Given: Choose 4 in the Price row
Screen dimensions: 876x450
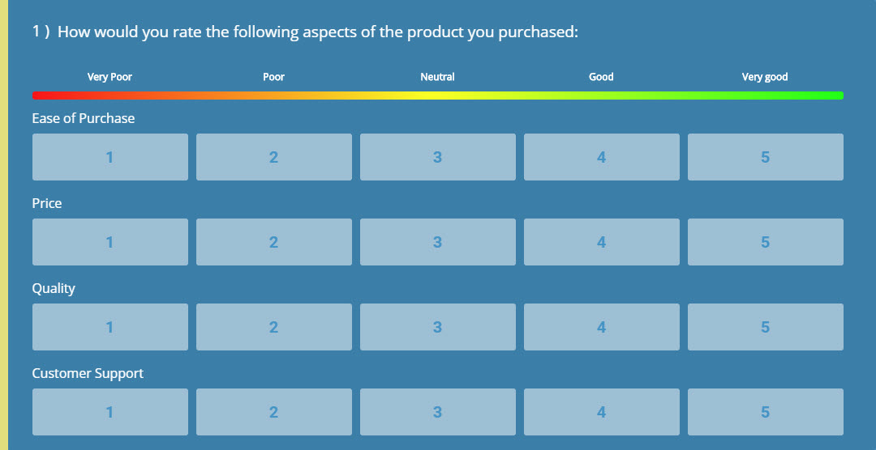Looking at the screenshot, I should click(602, 242).
